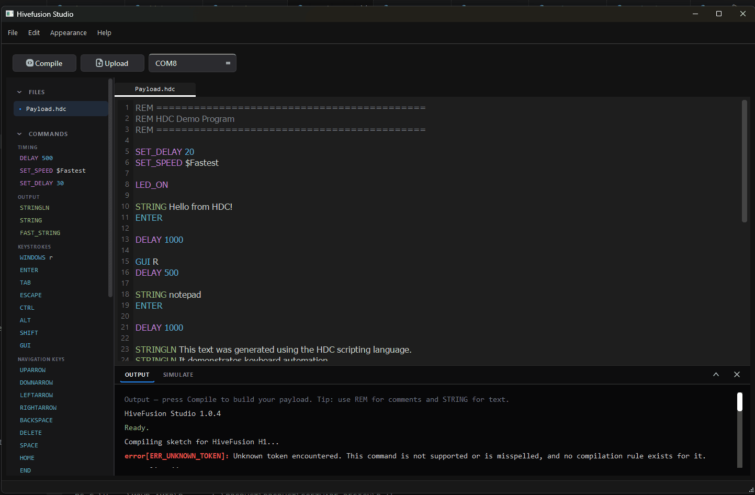
Task: Insert the SET_SPEED $Fastest command
Action: [x=52, y=171]
